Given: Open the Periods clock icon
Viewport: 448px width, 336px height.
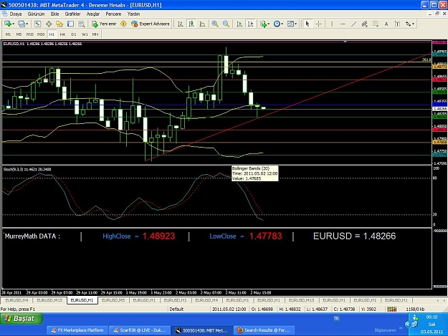Looking at the screenshot, I should tap(277, 24).
